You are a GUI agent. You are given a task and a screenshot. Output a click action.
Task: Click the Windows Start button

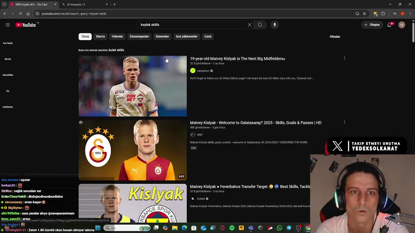98,228
